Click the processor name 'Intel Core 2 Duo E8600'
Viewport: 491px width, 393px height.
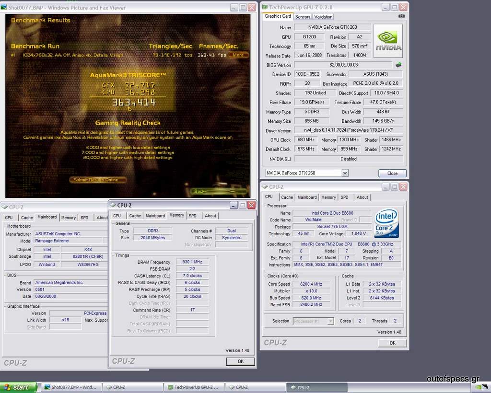click(332, 213)
